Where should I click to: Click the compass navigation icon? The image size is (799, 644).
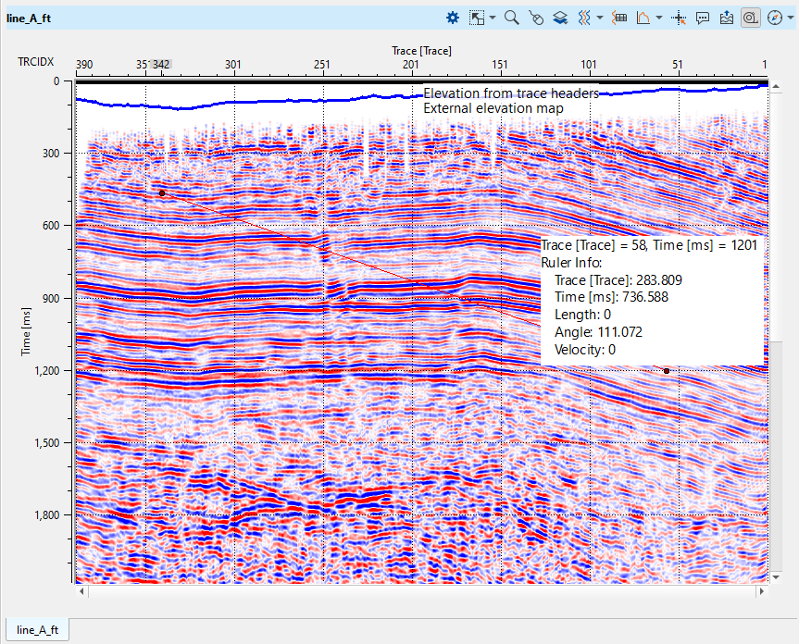pyautogui.click(x=776, y=18)
